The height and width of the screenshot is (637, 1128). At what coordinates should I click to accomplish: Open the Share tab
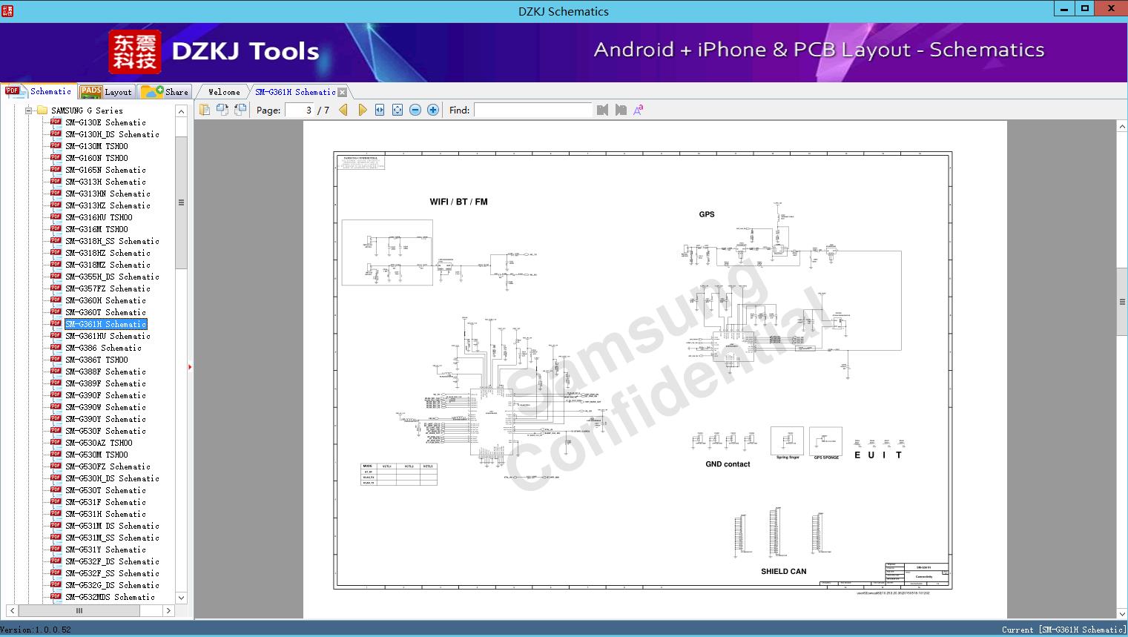tap(165, 92)
